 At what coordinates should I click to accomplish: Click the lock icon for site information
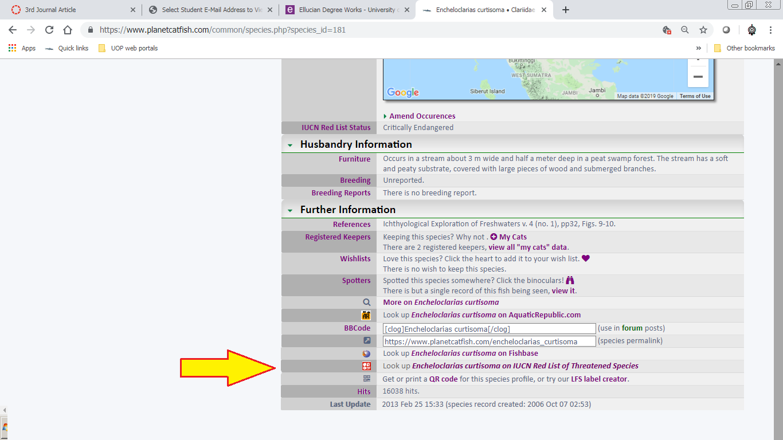click(x=90, y=30)
